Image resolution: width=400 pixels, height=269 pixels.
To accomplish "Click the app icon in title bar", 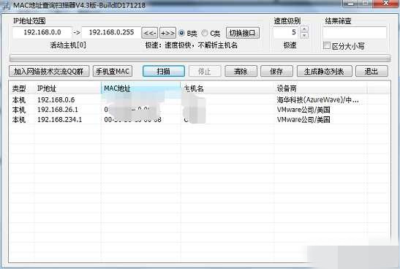I will pos(5,6).
